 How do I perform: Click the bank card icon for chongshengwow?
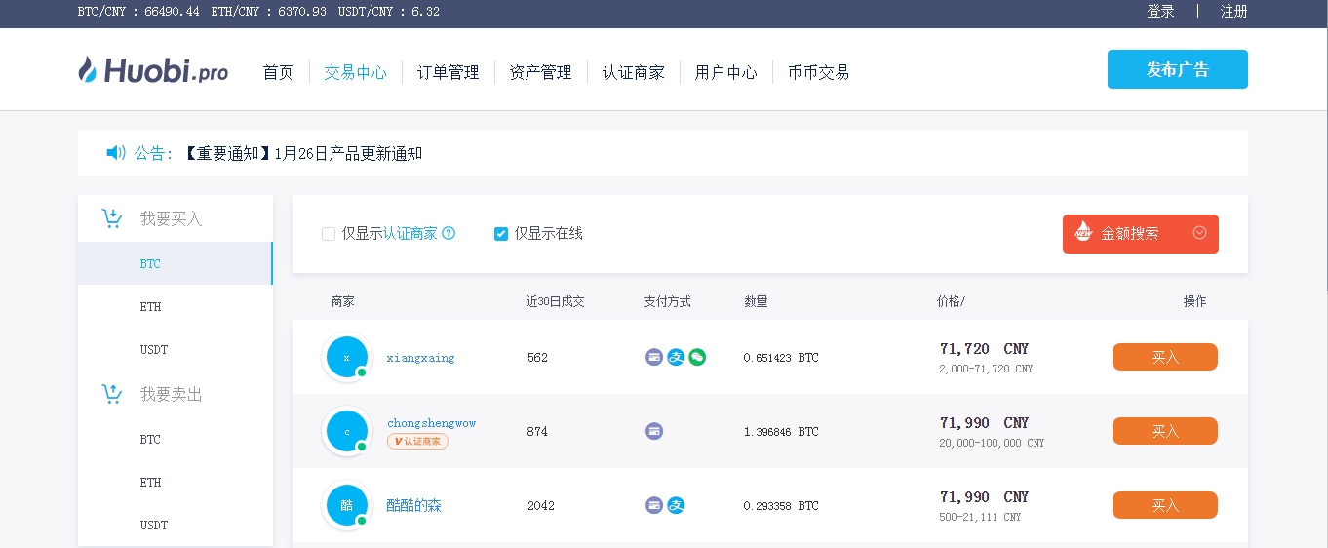(654, 432)
